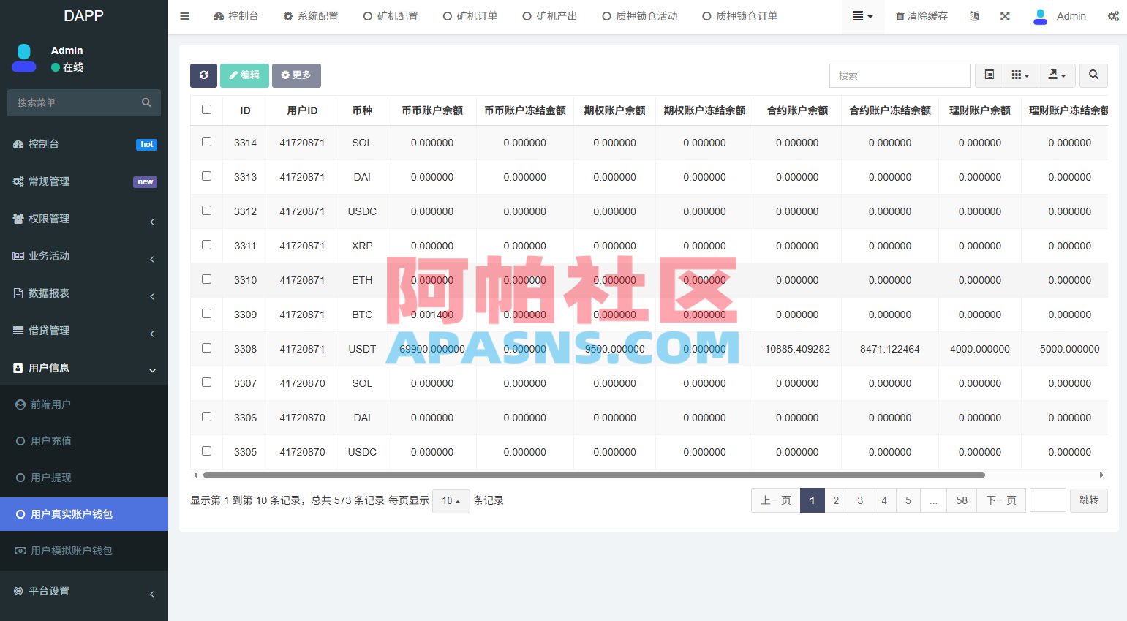Open the 矿机配置 tab

point(391,16)
